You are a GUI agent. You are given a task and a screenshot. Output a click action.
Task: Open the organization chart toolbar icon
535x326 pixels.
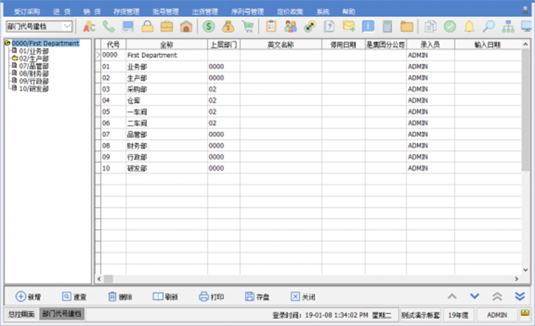(x=507, y=27)
